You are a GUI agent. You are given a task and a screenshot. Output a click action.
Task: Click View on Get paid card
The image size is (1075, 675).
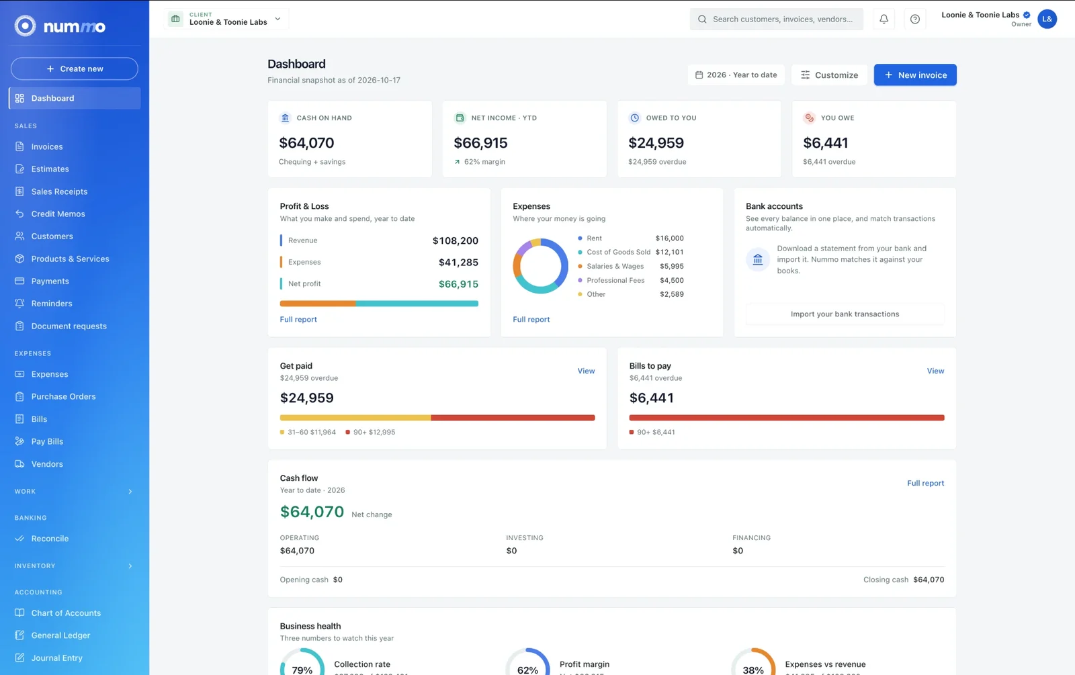tap(586, 371)
